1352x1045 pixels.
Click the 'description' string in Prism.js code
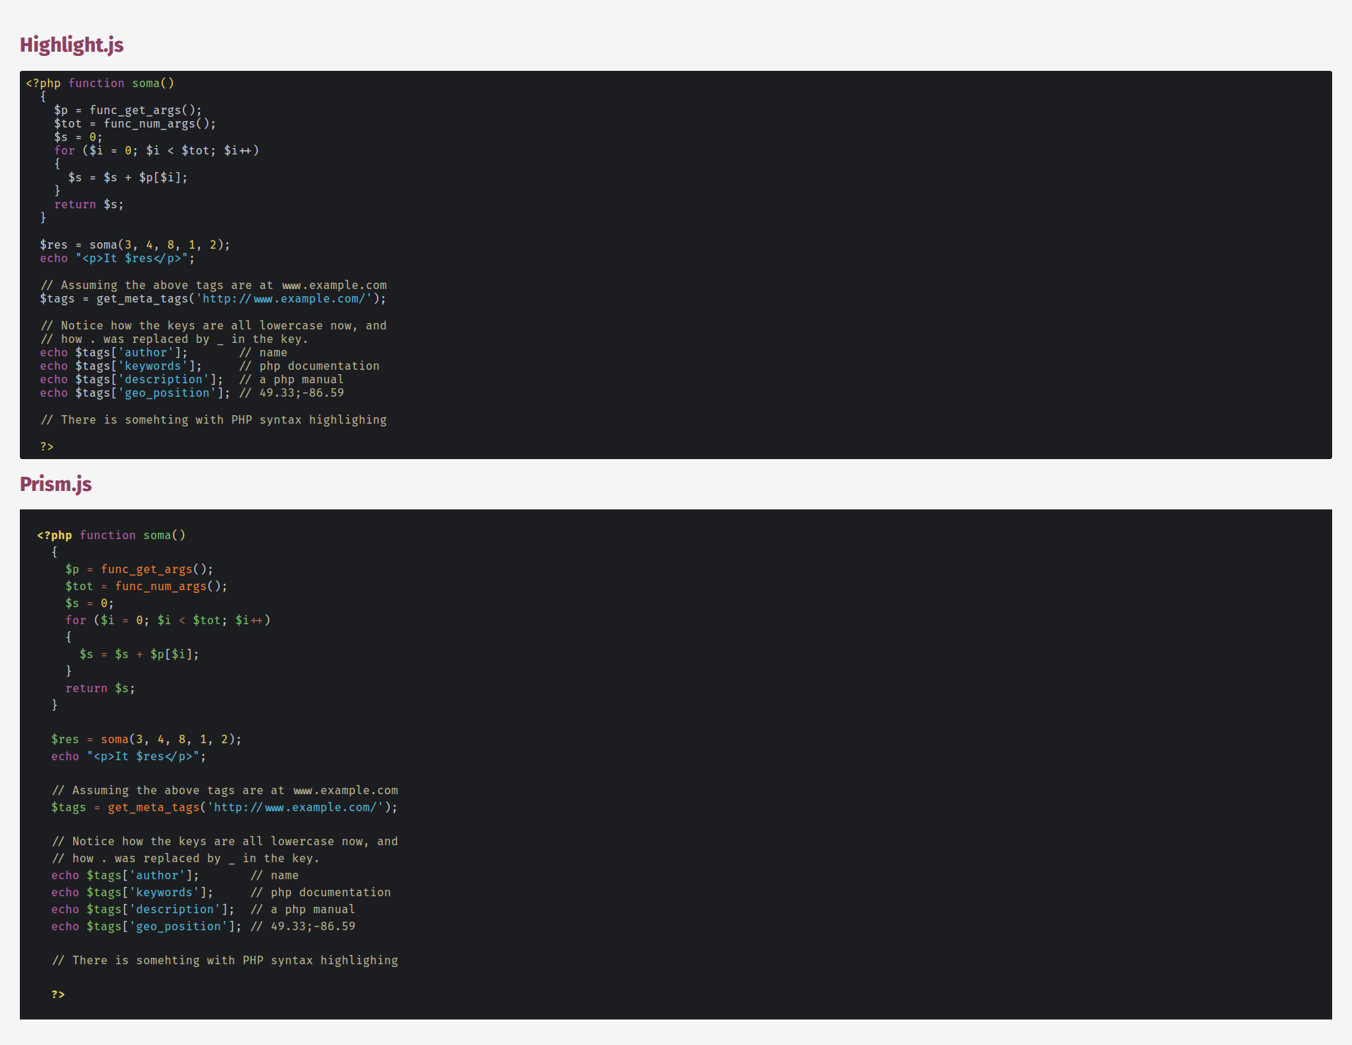point(176,909)
